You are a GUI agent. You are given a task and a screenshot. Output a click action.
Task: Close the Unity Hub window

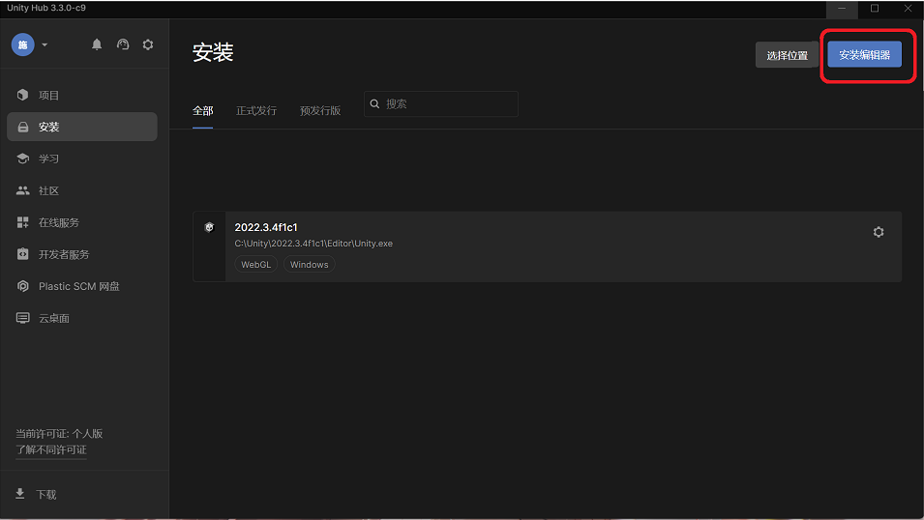[908, 9]
